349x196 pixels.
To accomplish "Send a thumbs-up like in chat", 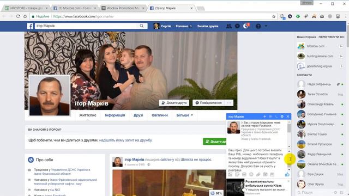I will tap(287, 174).
